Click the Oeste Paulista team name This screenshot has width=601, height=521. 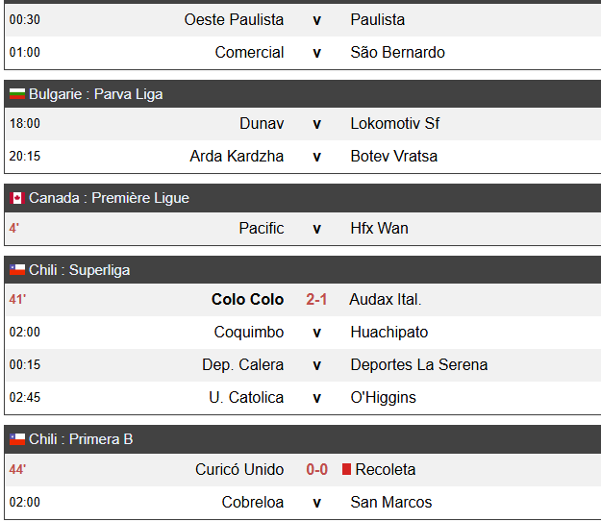pyautogui.click(x=234, y=19)
